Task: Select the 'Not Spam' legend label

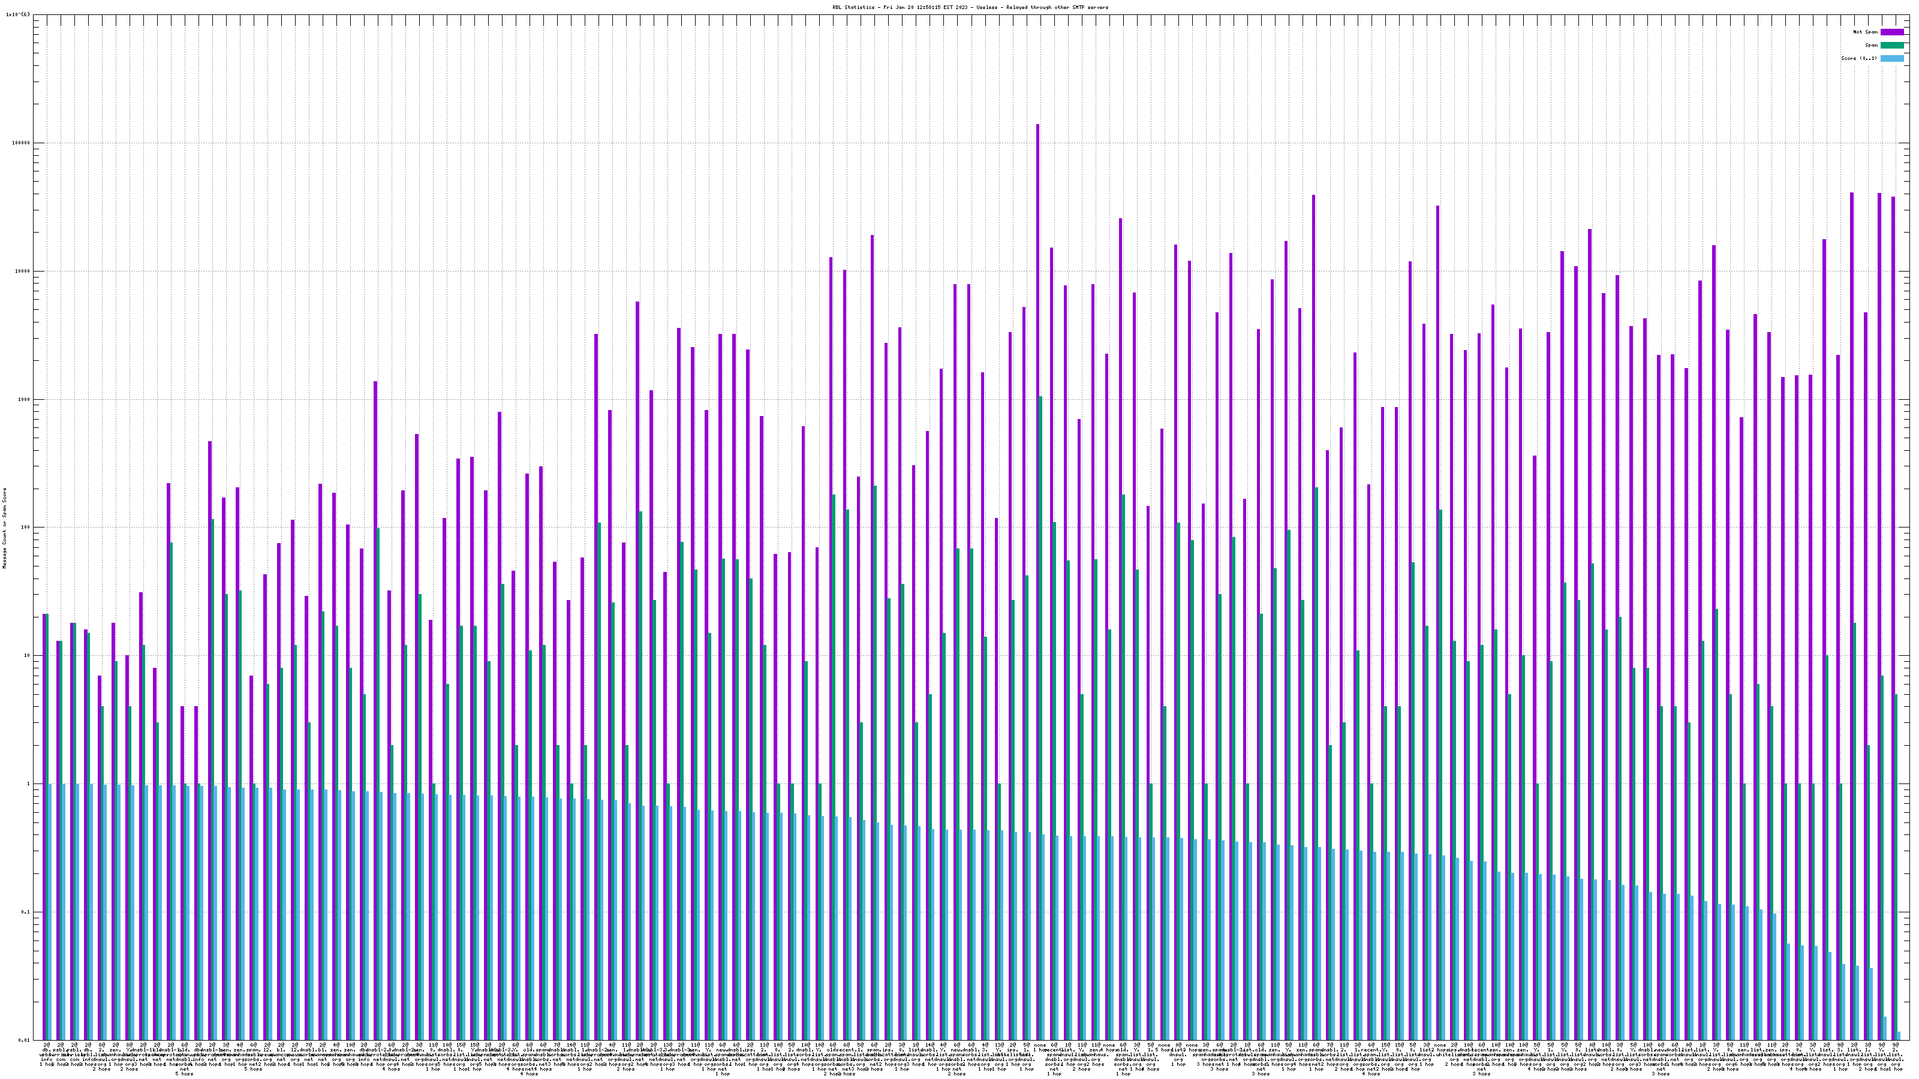Action: point(1866,32)
